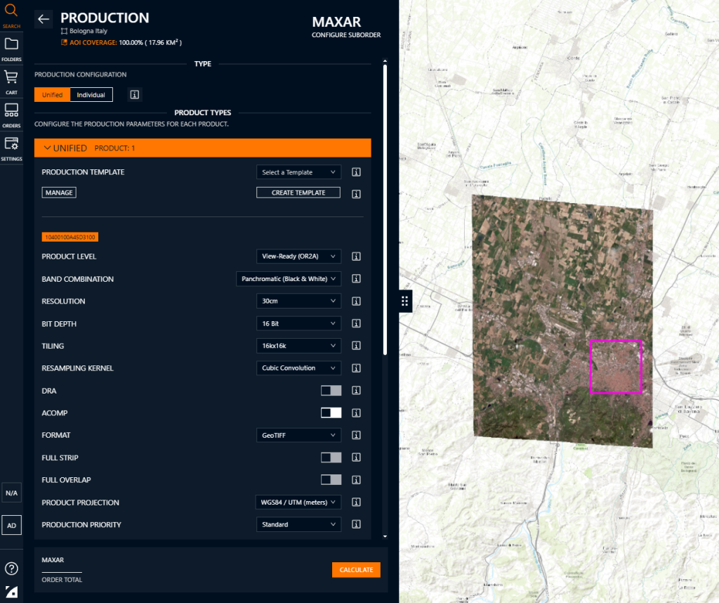Viewport: 719px width, 603px height.
Task: Show info for Production Configuration
Action: [134, 95]
